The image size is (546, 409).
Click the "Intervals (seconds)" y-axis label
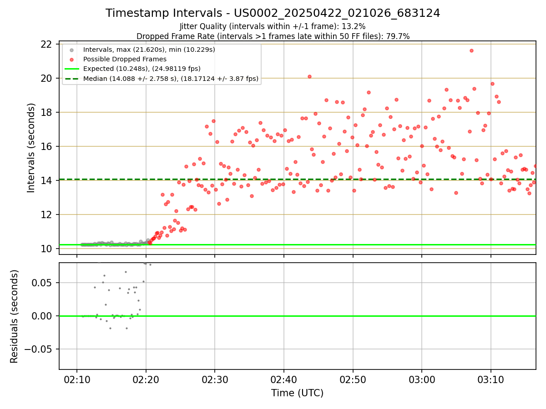pyautogui.click(x=31, y=148)
